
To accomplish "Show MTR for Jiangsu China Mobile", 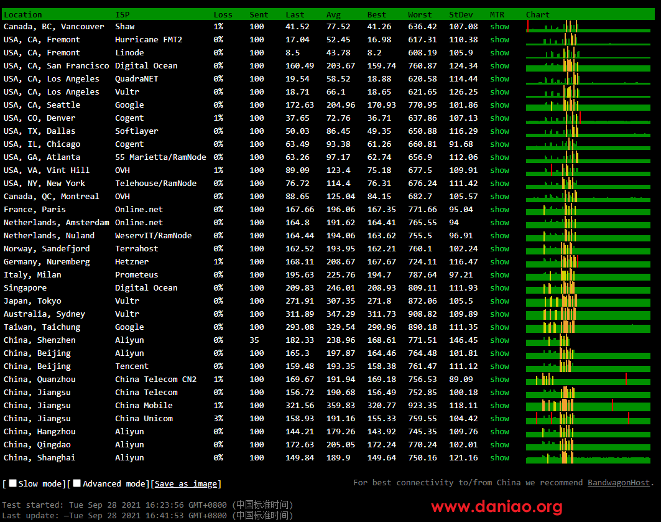I will (499, 406).
